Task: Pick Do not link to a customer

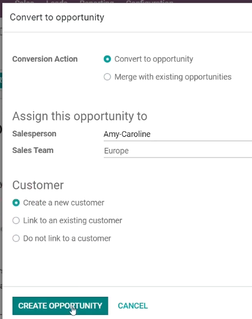Action: [16, 238]
